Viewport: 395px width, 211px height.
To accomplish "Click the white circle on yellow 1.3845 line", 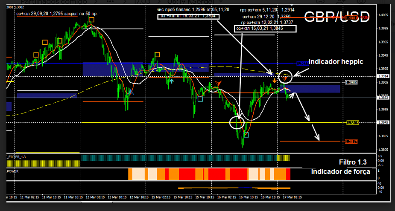I will click(x=237, y=122).
